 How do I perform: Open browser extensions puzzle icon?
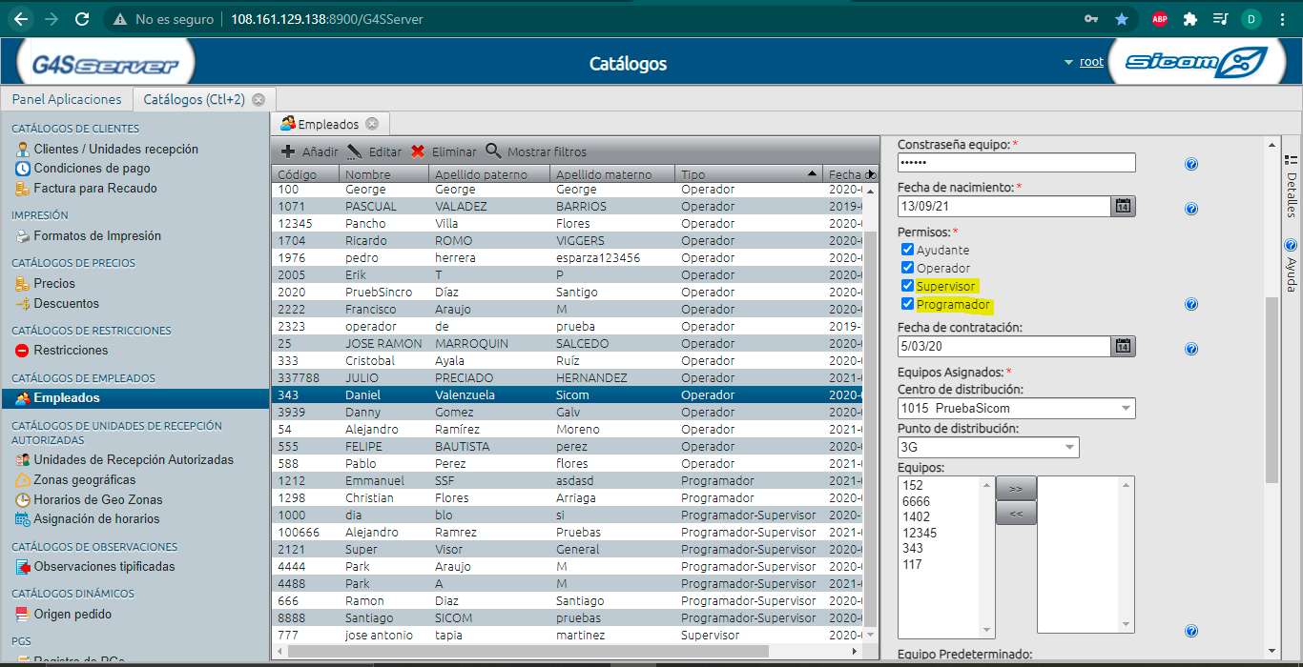tap(1189, 19)
